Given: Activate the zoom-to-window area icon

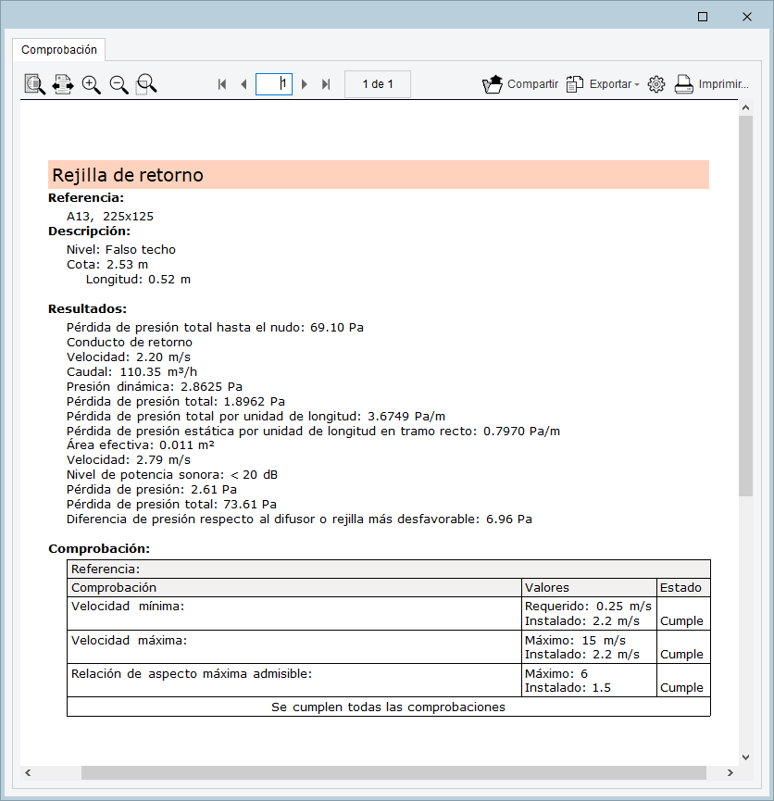Looking at the screenshot, I should 146,83.
